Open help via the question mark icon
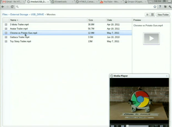This screenshot has width=172, height=127. (160, 7)
